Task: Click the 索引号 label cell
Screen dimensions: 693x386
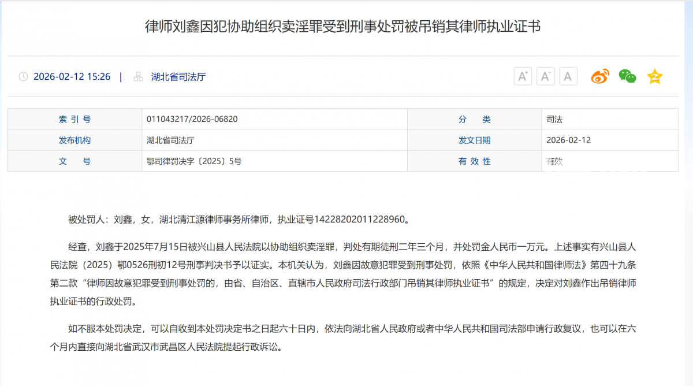Action: tap(74, 120)
